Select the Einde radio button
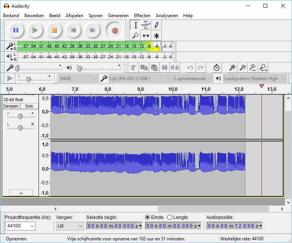 pyautogui.click(x=148, y=217)
